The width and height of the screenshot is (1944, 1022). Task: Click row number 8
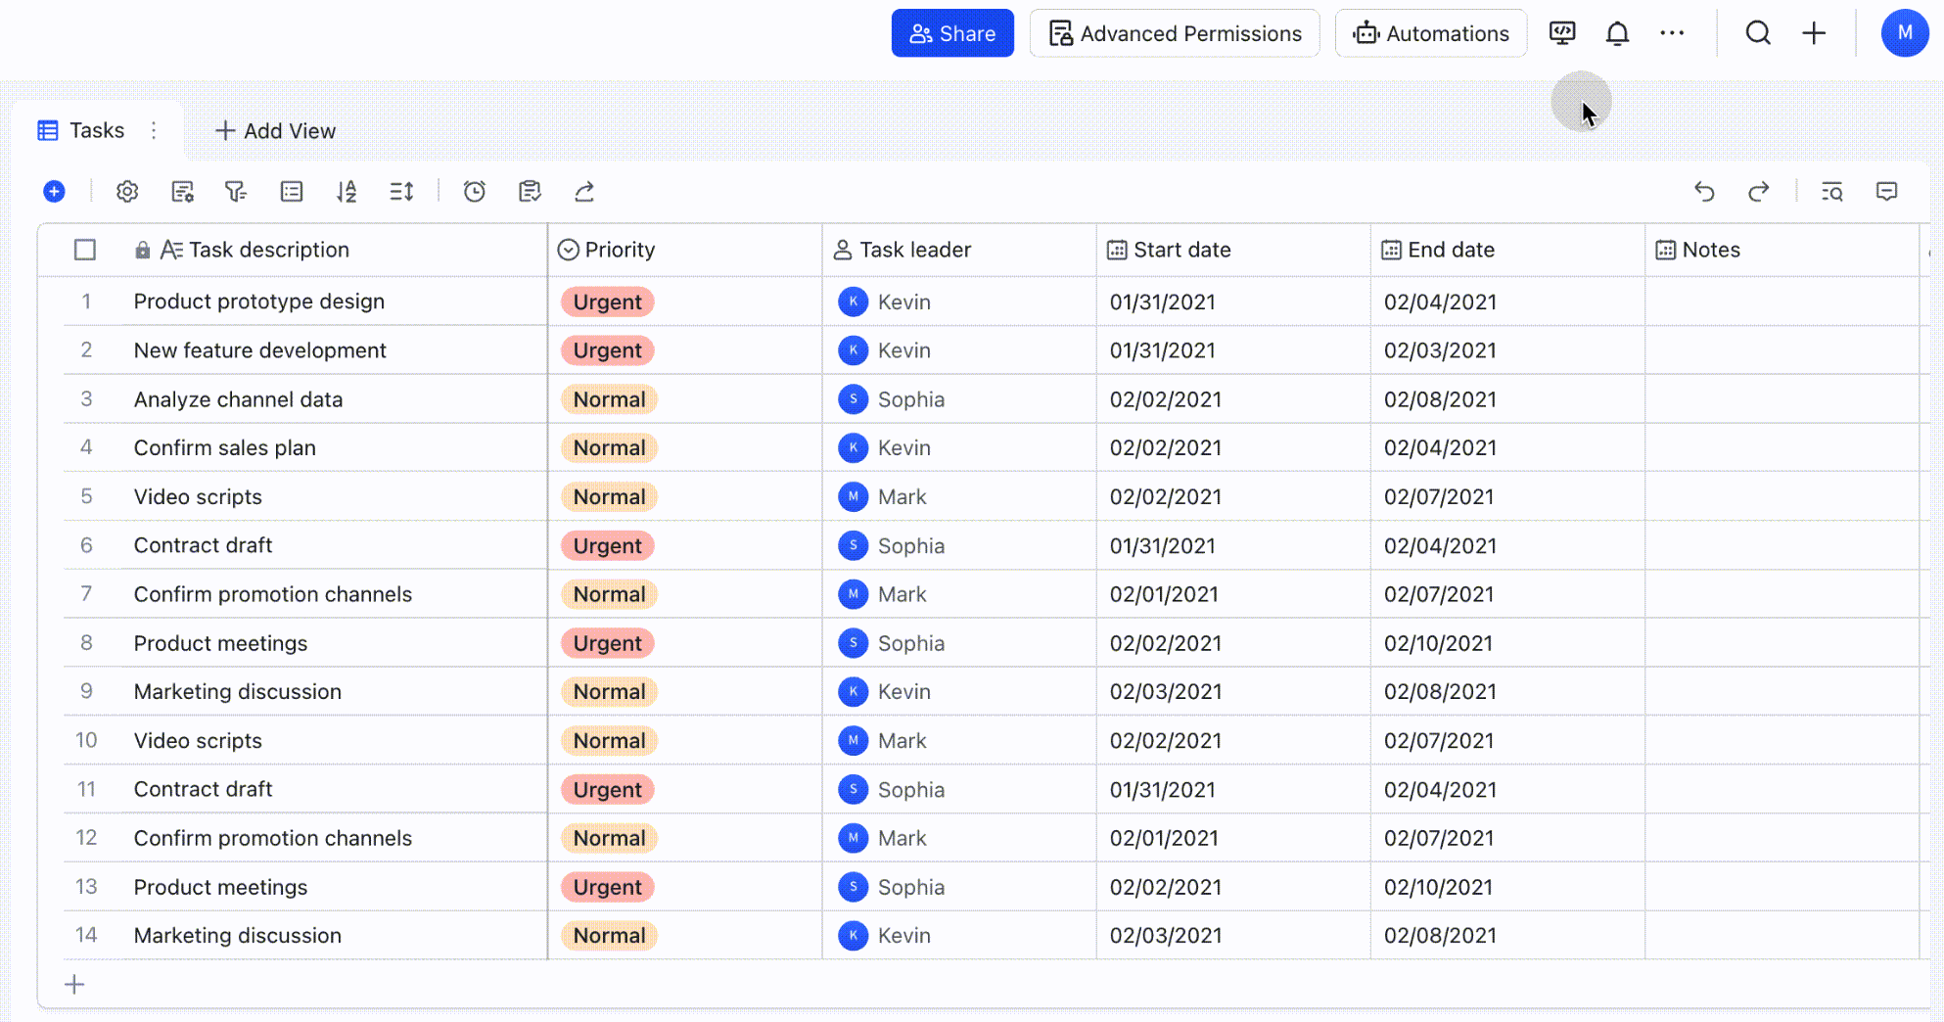[86, 643]
